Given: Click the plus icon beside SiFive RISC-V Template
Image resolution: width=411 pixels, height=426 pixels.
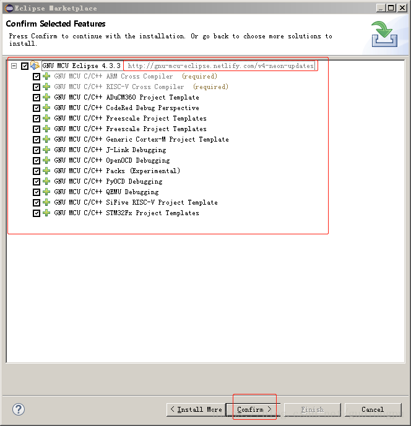Looking at the screenshot, I should pos(46,202).
